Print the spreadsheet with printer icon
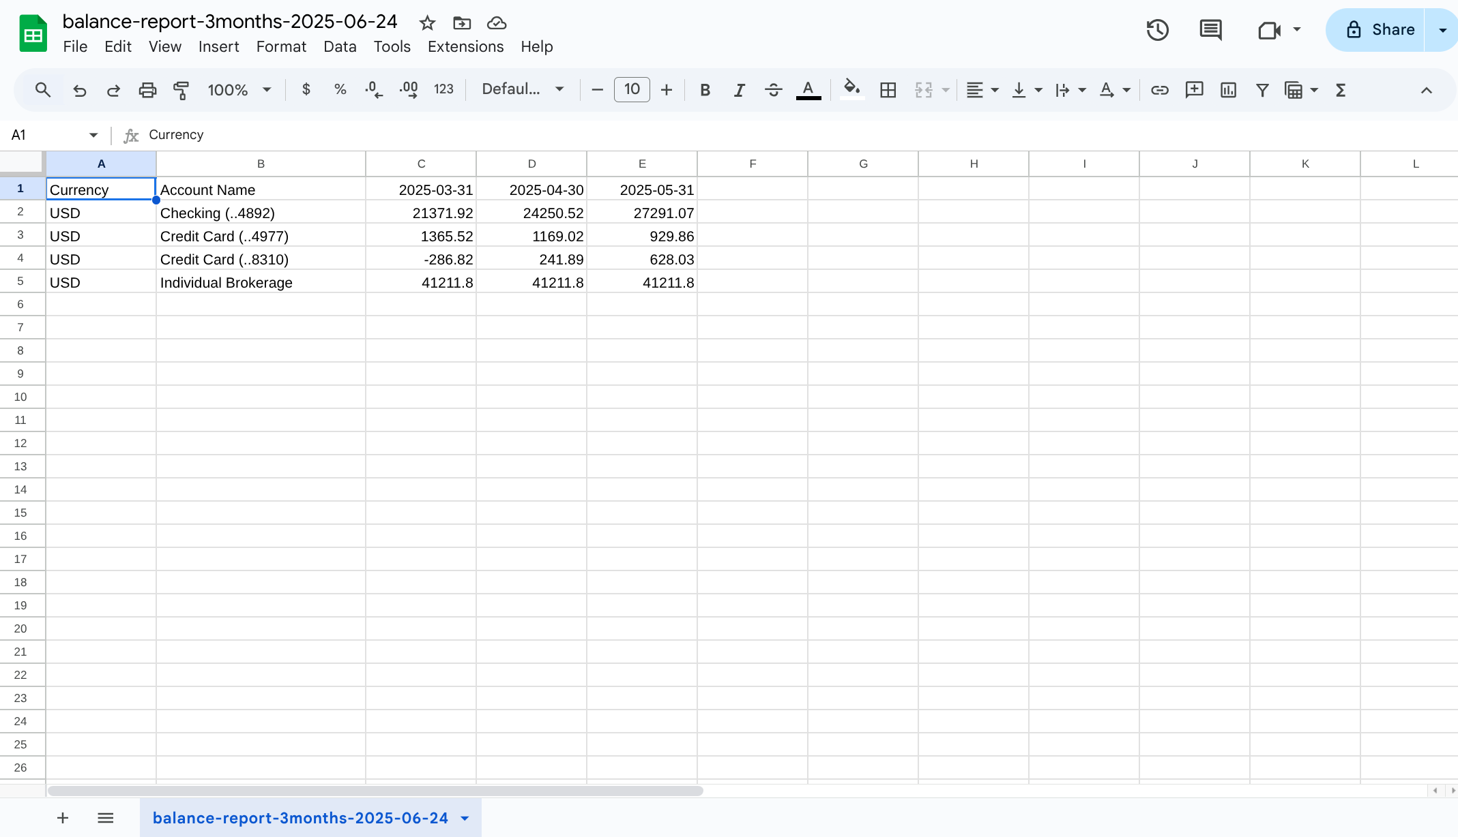 coord(147,90)
